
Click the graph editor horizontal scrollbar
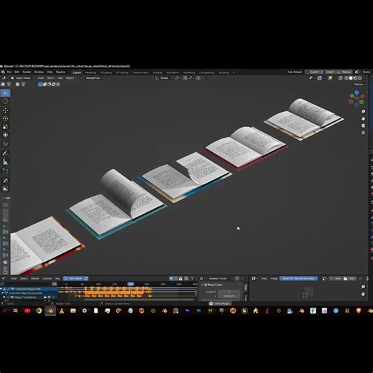point(140,299)
